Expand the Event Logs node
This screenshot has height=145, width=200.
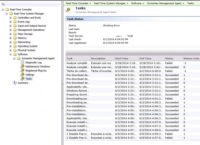click(x=11, y=22)
